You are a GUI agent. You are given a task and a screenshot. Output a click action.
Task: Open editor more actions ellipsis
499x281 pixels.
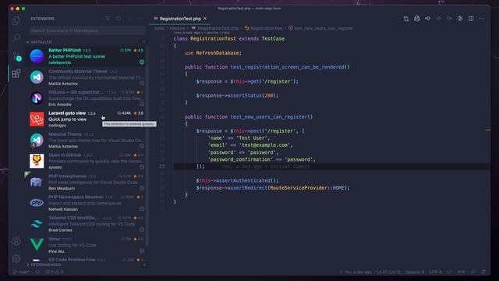tap(482, 19)
